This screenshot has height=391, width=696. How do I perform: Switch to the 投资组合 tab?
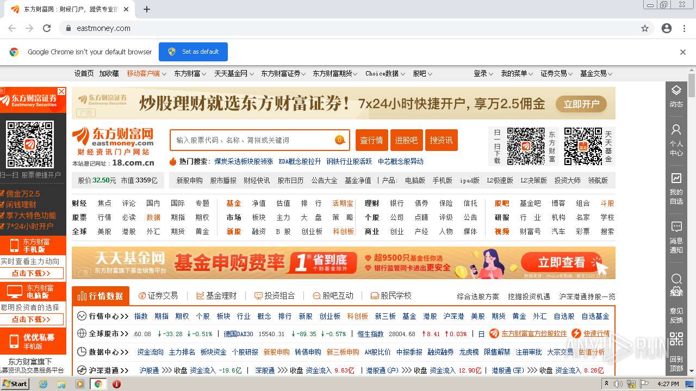click(275, 296)
